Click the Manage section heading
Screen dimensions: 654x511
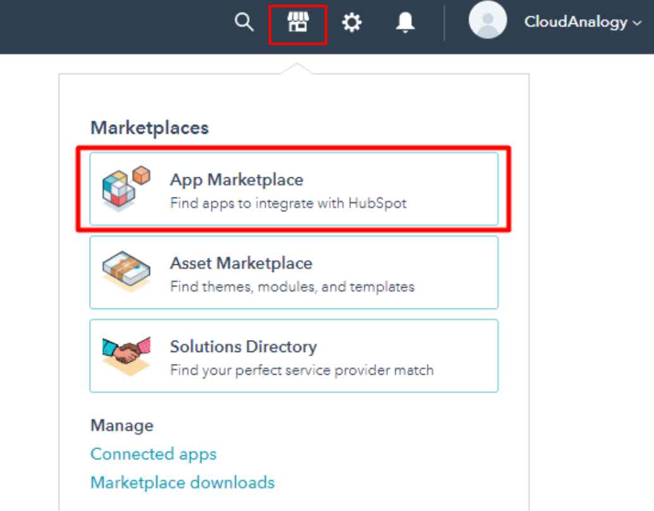point(122,425)
